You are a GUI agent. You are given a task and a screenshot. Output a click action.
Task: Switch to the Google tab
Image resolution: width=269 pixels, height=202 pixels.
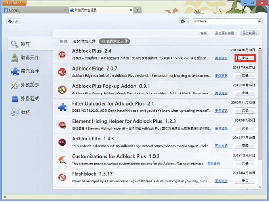click(x=35, y=10)
